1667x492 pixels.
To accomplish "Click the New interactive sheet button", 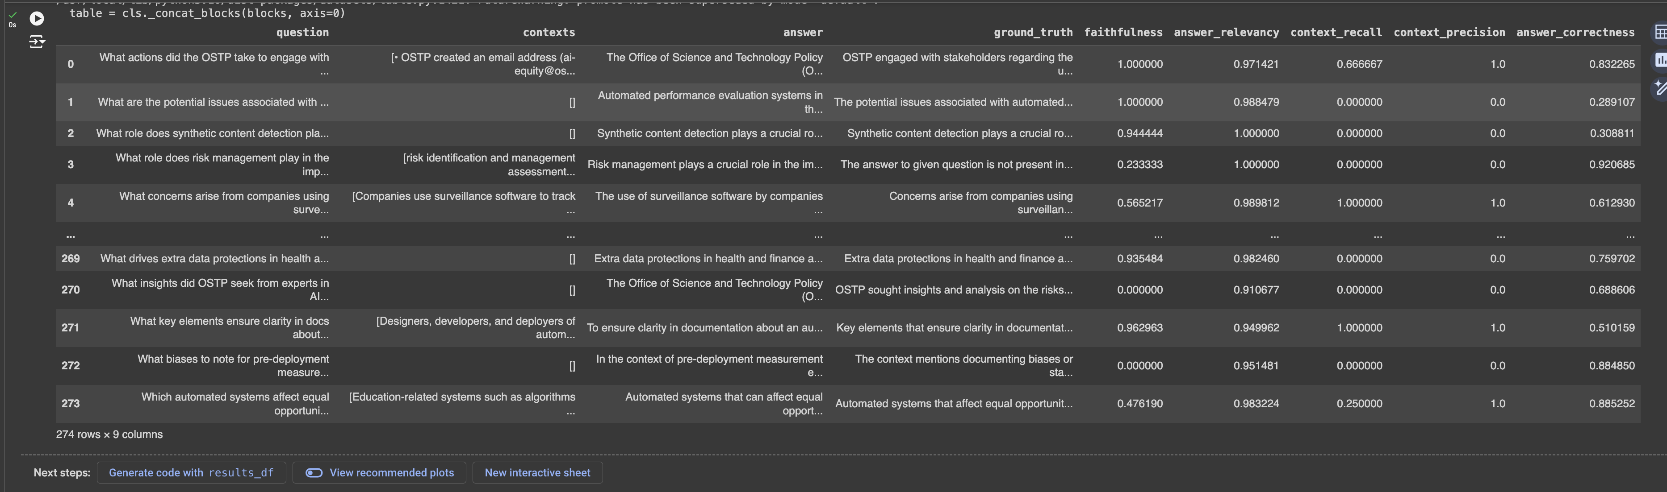I will (537, 473).
